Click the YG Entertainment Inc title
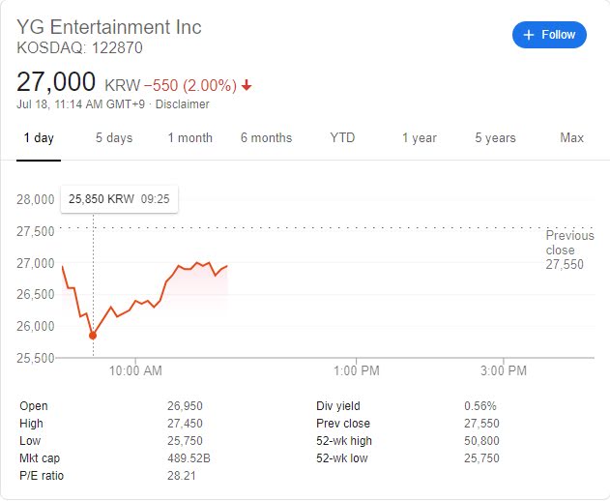Viewport: 610px width, 501px height. point(109,26)
